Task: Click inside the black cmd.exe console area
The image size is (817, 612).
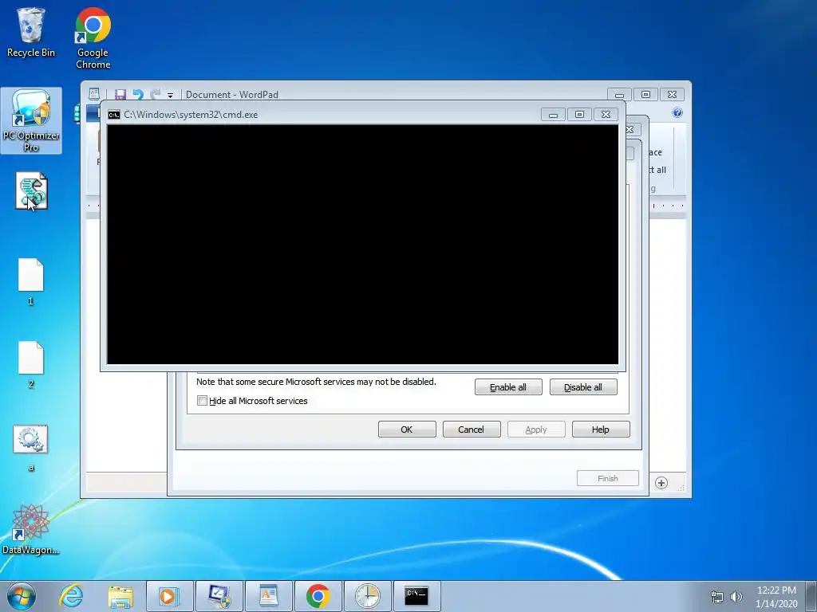Action: (x=363, y=245)
